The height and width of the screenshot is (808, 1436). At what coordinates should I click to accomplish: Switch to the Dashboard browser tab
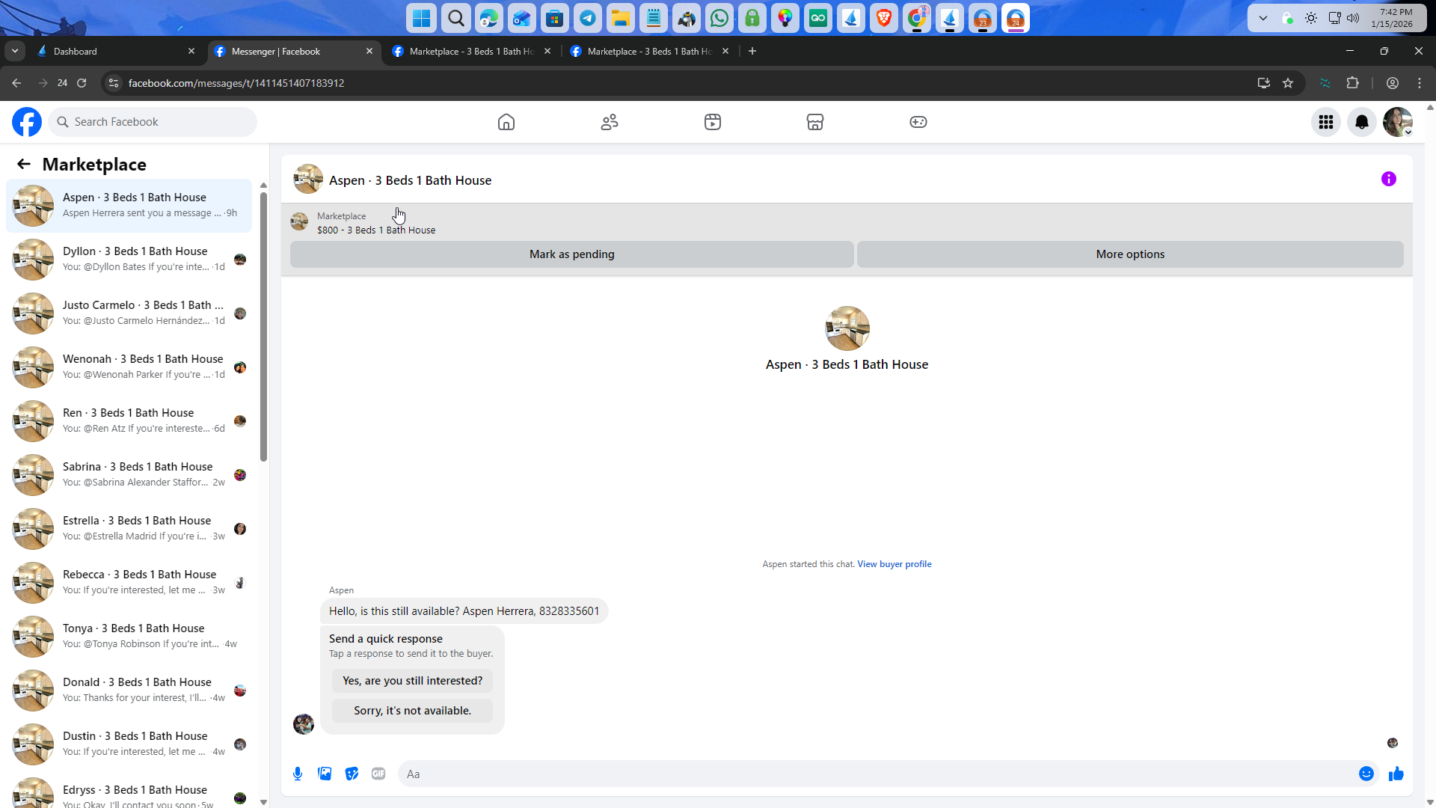click(112, 51)
